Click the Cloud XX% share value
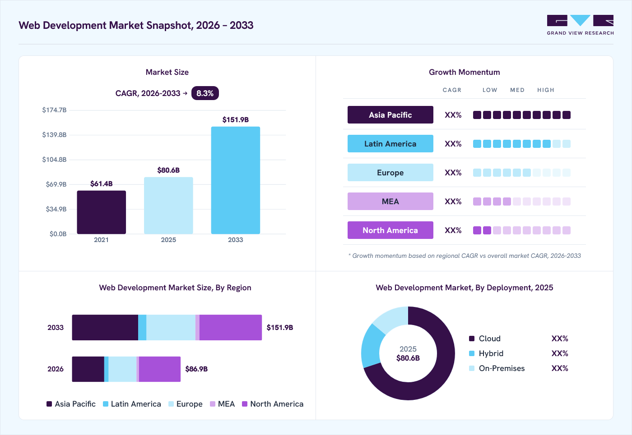Viewport: 632px width, 435px height. (x=560, y=339)
